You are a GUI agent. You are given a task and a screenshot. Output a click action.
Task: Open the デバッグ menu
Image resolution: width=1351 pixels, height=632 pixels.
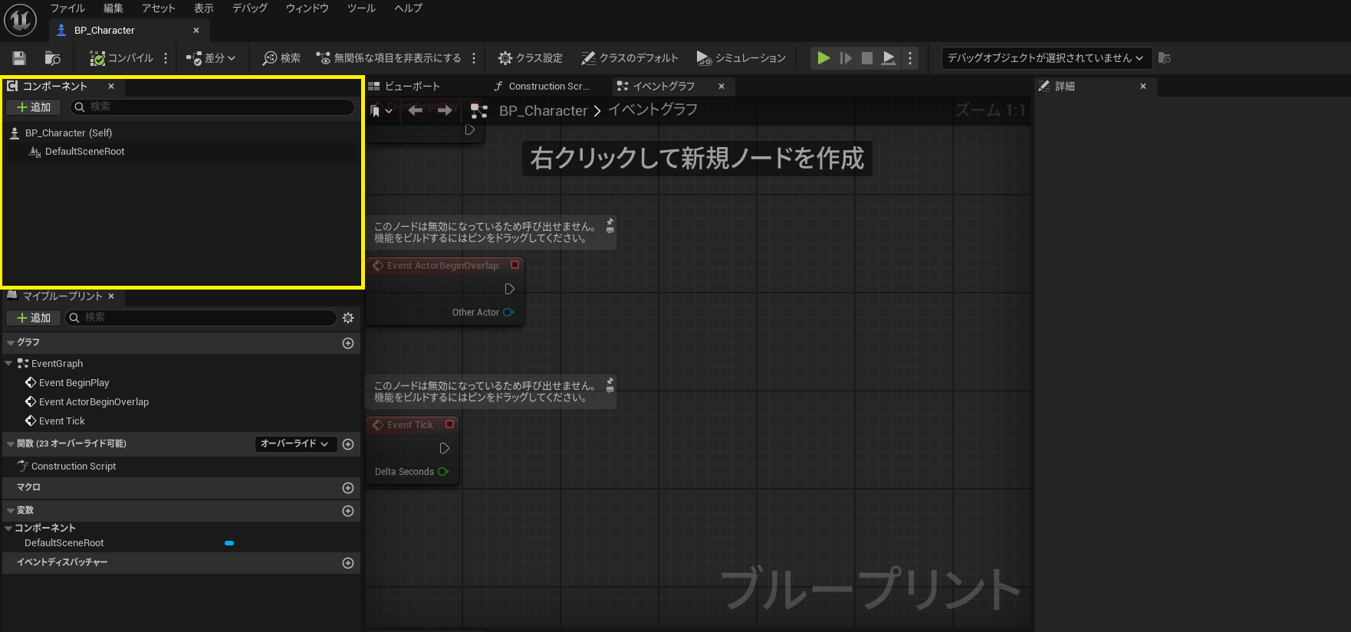click(250, 8)
